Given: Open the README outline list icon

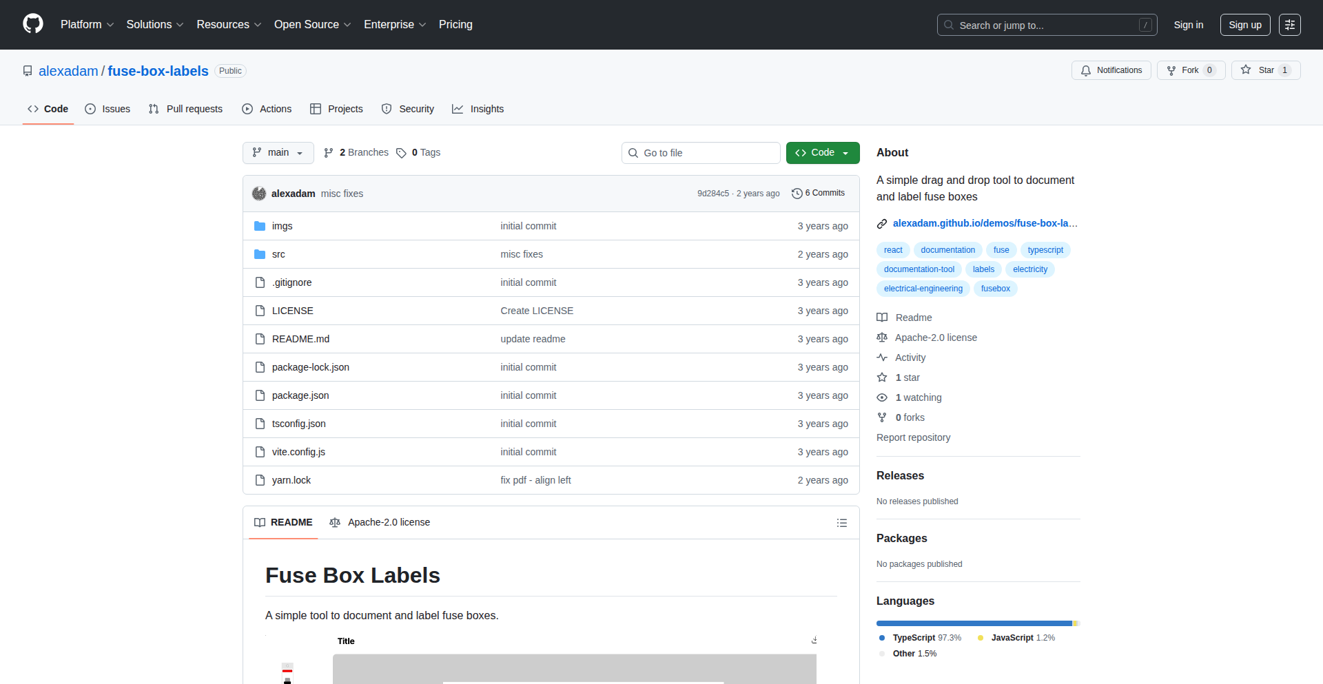Looking at the screenshot, I should click(841, 523).
